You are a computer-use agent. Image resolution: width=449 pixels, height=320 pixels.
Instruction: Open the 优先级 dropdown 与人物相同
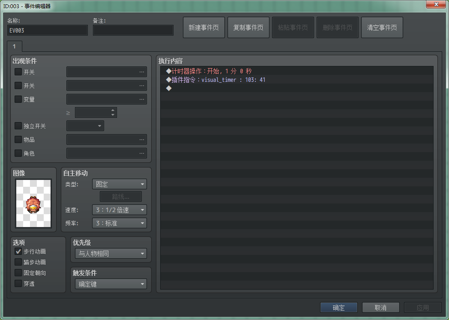tap(111, 253)
